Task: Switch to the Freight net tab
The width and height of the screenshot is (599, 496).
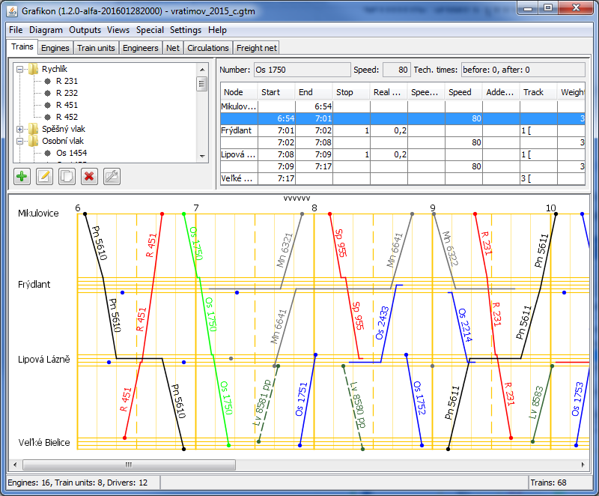Action: [256, 48]
